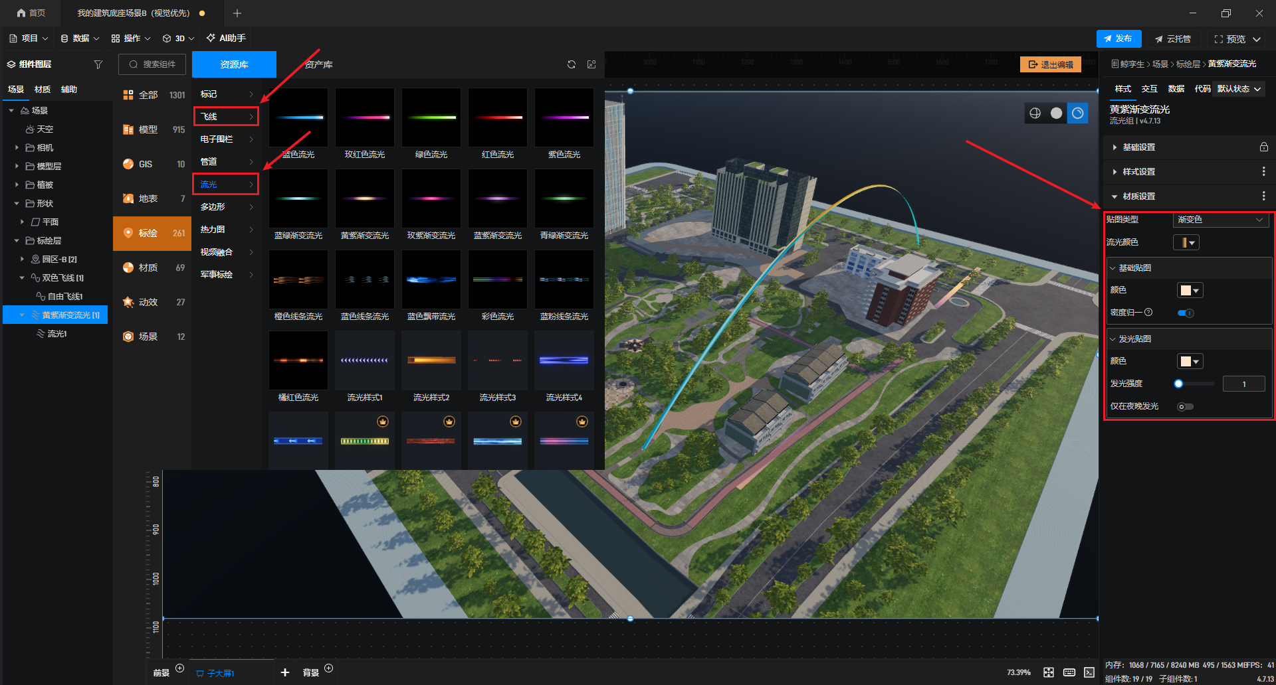The image size is (1276, 685).
Task: Click the keyboard shortcuts icon in status bar
Action: point(1069,672)
